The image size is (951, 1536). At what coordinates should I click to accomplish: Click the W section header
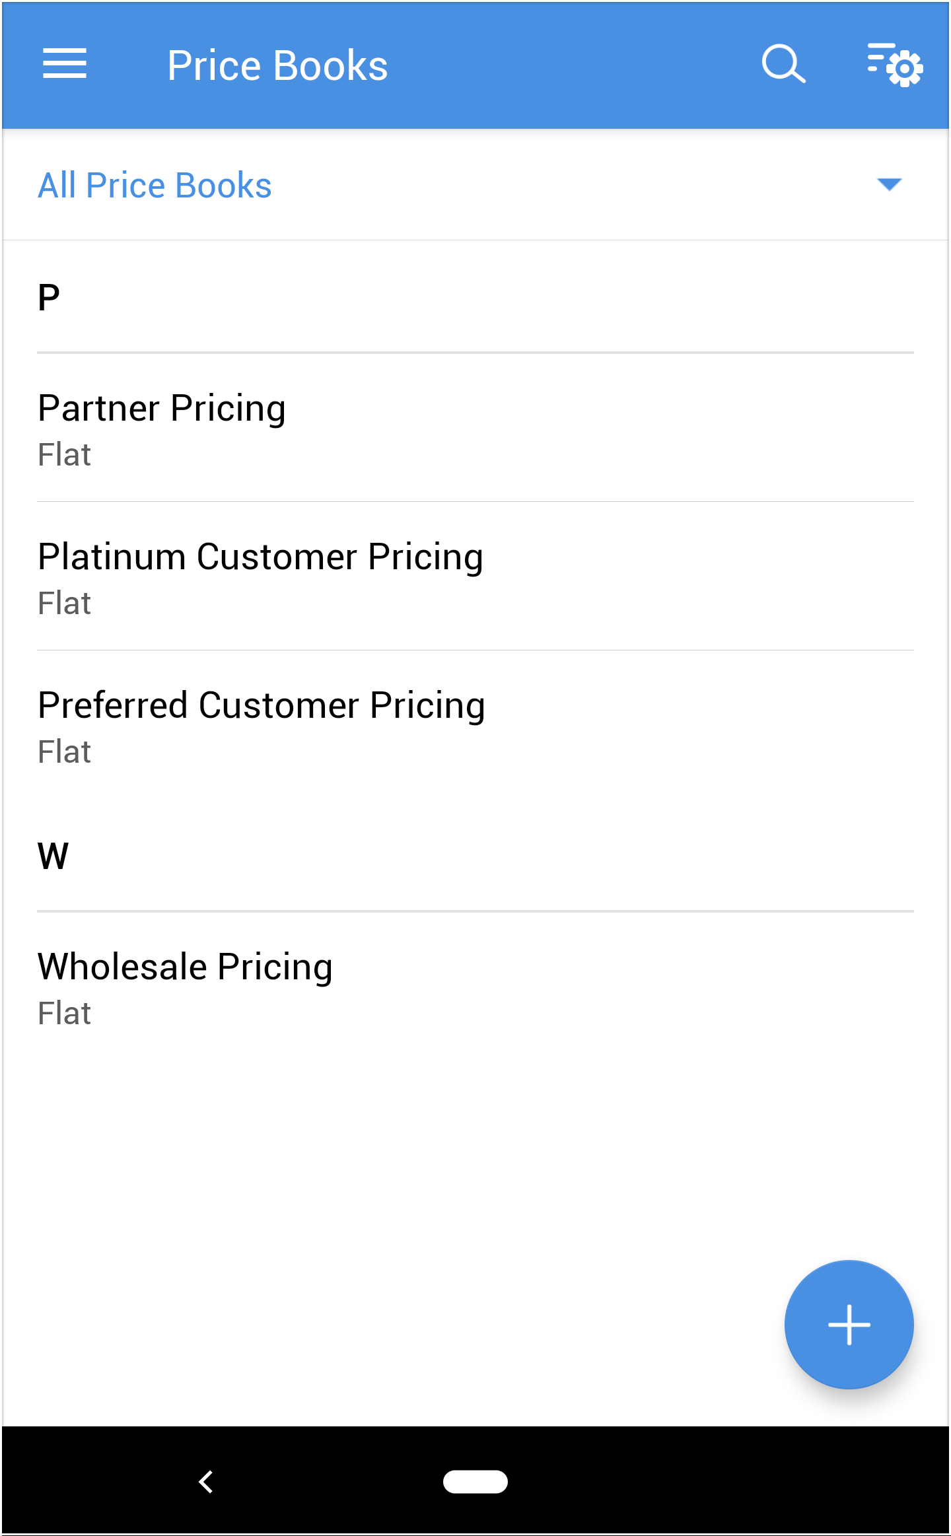[53, 856]
